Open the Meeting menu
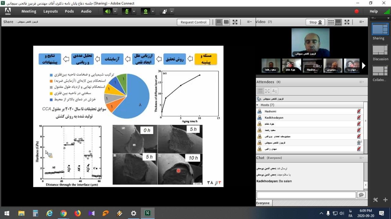 point(29,11)
